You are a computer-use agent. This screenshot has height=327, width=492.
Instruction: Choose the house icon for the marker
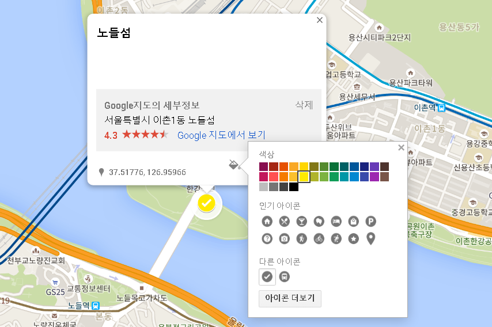pyautogui.click(x=267, y=221)
